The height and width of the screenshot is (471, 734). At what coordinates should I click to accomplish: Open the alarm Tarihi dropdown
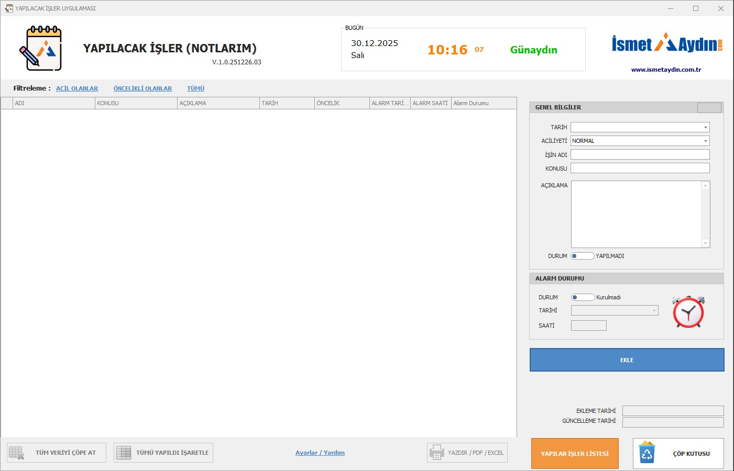click(x=654, y=310)
